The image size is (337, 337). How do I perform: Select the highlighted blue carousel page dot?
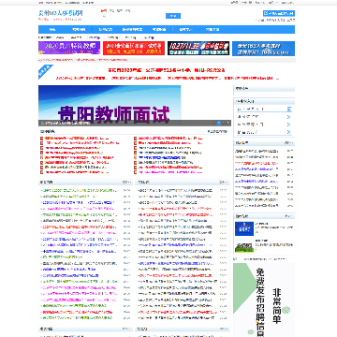pyautogui.click(x=219, y=124)
